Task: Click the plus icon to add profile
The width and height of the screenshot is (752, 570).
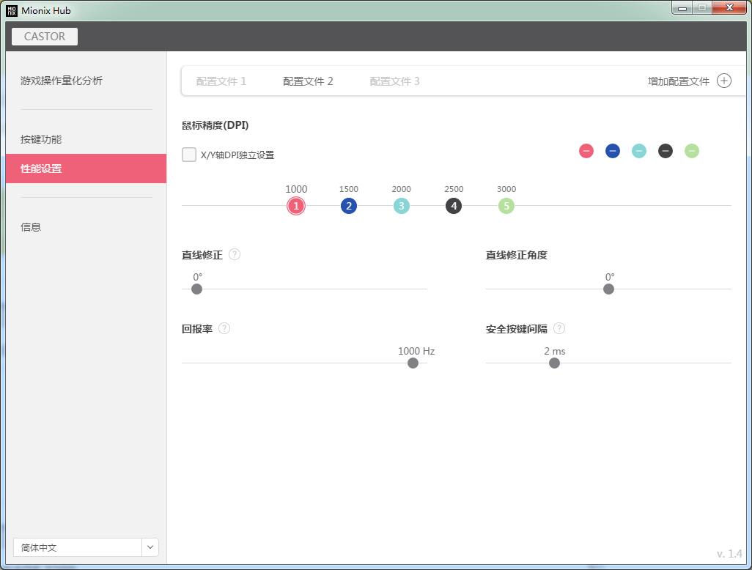Action: click(x=724, y=81)
